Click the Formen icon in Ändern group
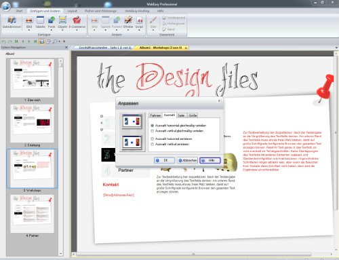339x260 pixels. pos(117,20)
